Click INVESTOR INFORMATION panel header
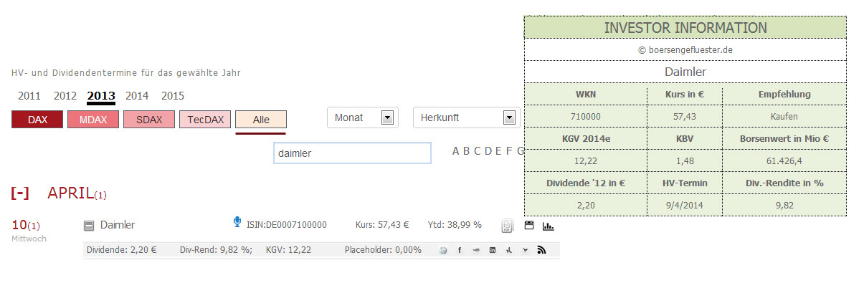Screen dimensions: 864x293 685,28
